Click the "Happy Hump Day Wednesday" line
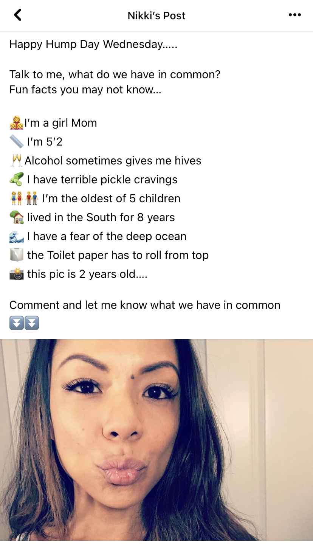This screenshot has width=313, height=544. [93, 44]
